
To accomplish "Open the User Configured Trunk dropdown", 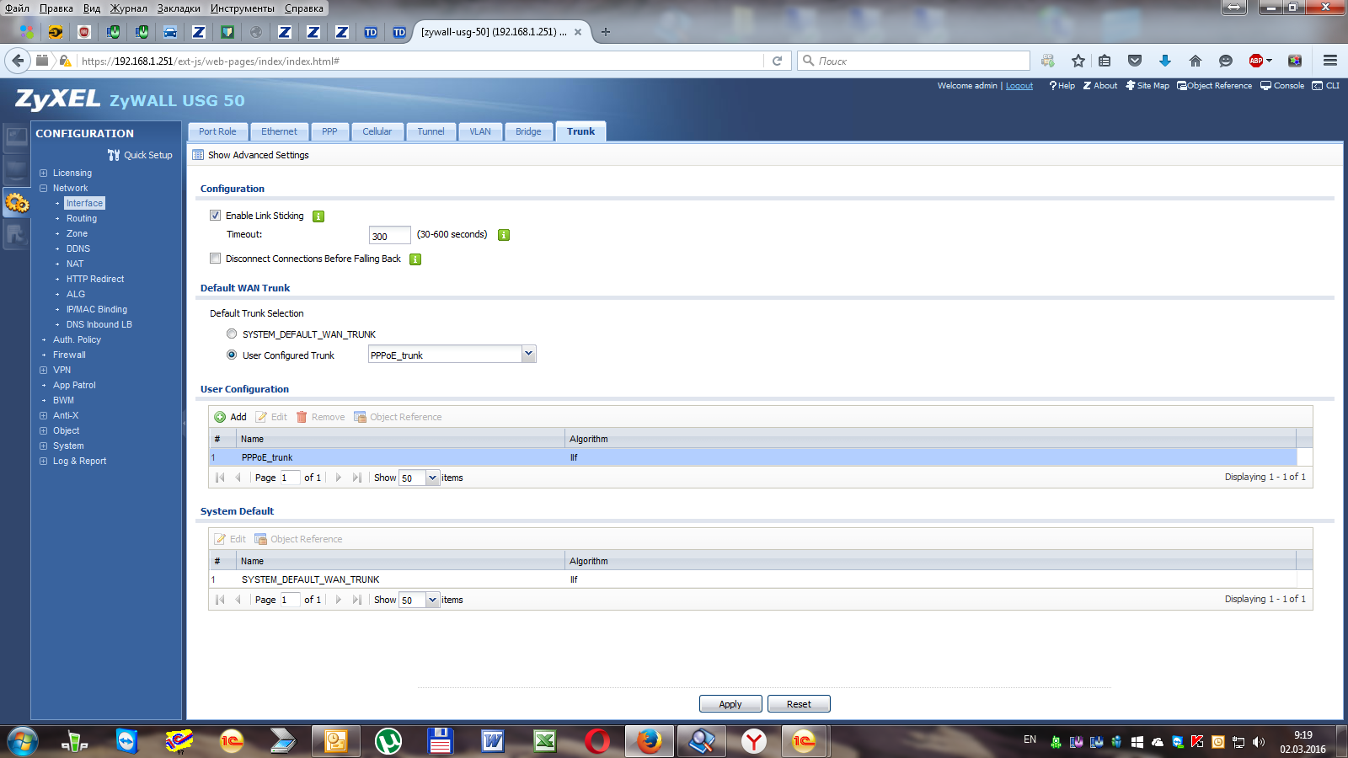I will 528,355.
